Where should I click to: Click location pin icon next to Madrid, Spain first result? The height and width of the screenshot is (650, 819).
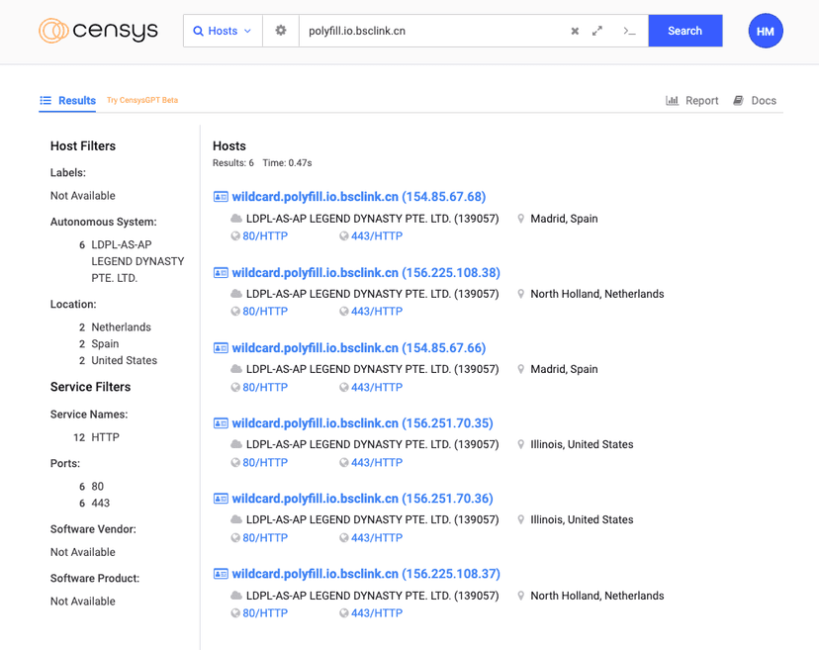(x=520, y=219)
